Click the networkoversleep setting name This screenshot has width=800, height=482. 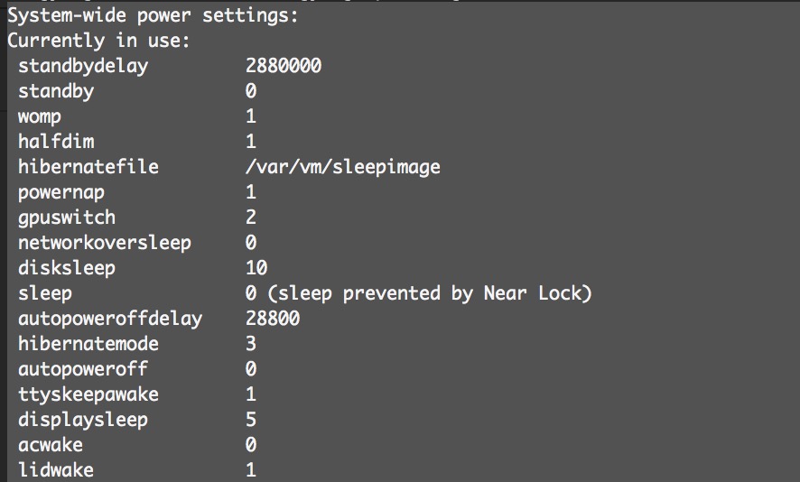pos(104,243)
